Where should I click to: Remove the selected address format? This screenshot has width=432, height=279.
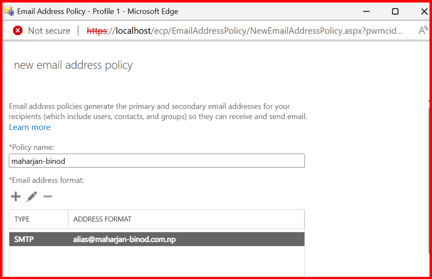[47, 197]
